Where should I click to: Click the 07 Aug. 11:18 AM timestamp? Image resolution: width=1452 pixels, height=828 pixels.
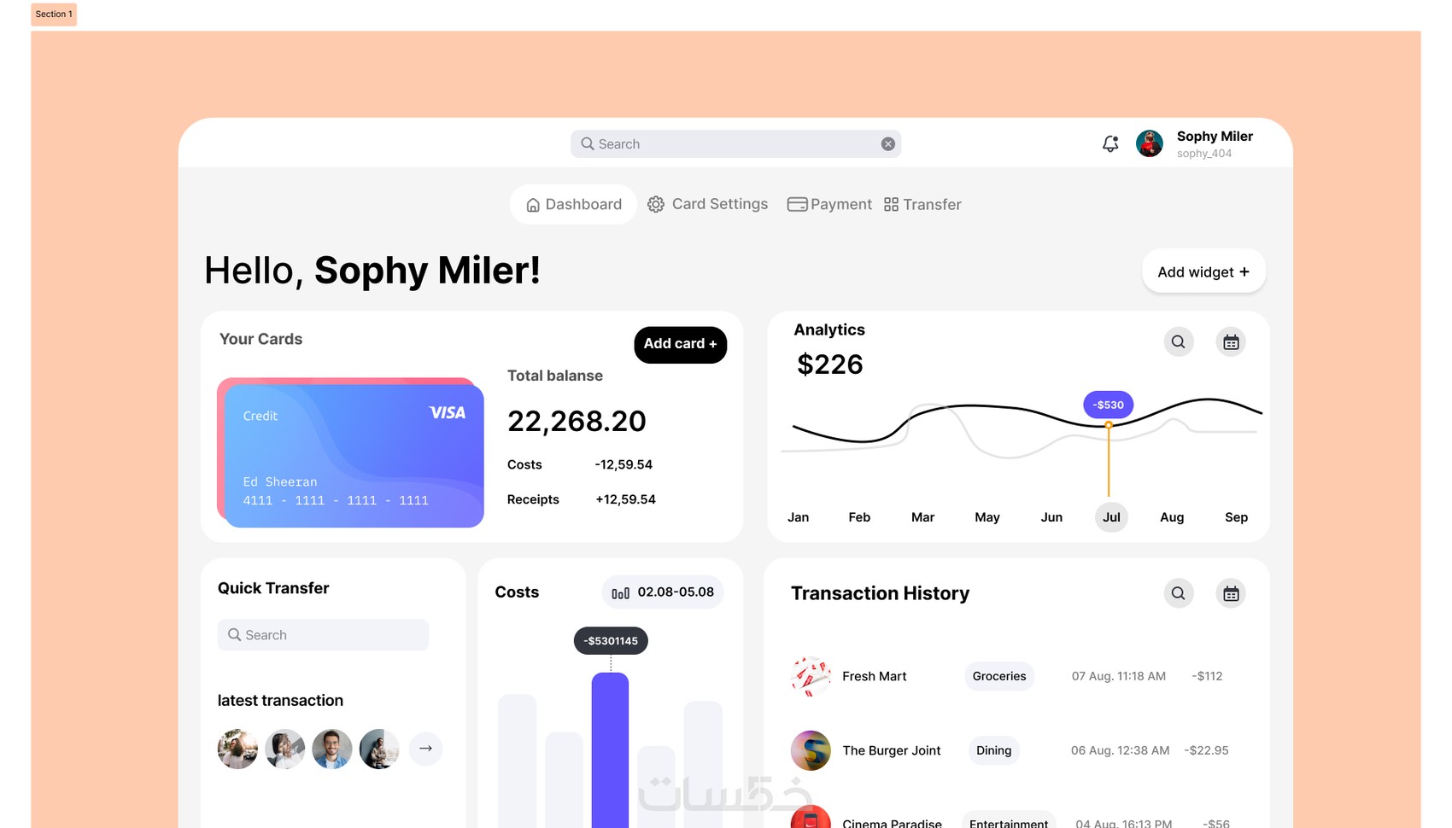click(x=1119, y=676)
